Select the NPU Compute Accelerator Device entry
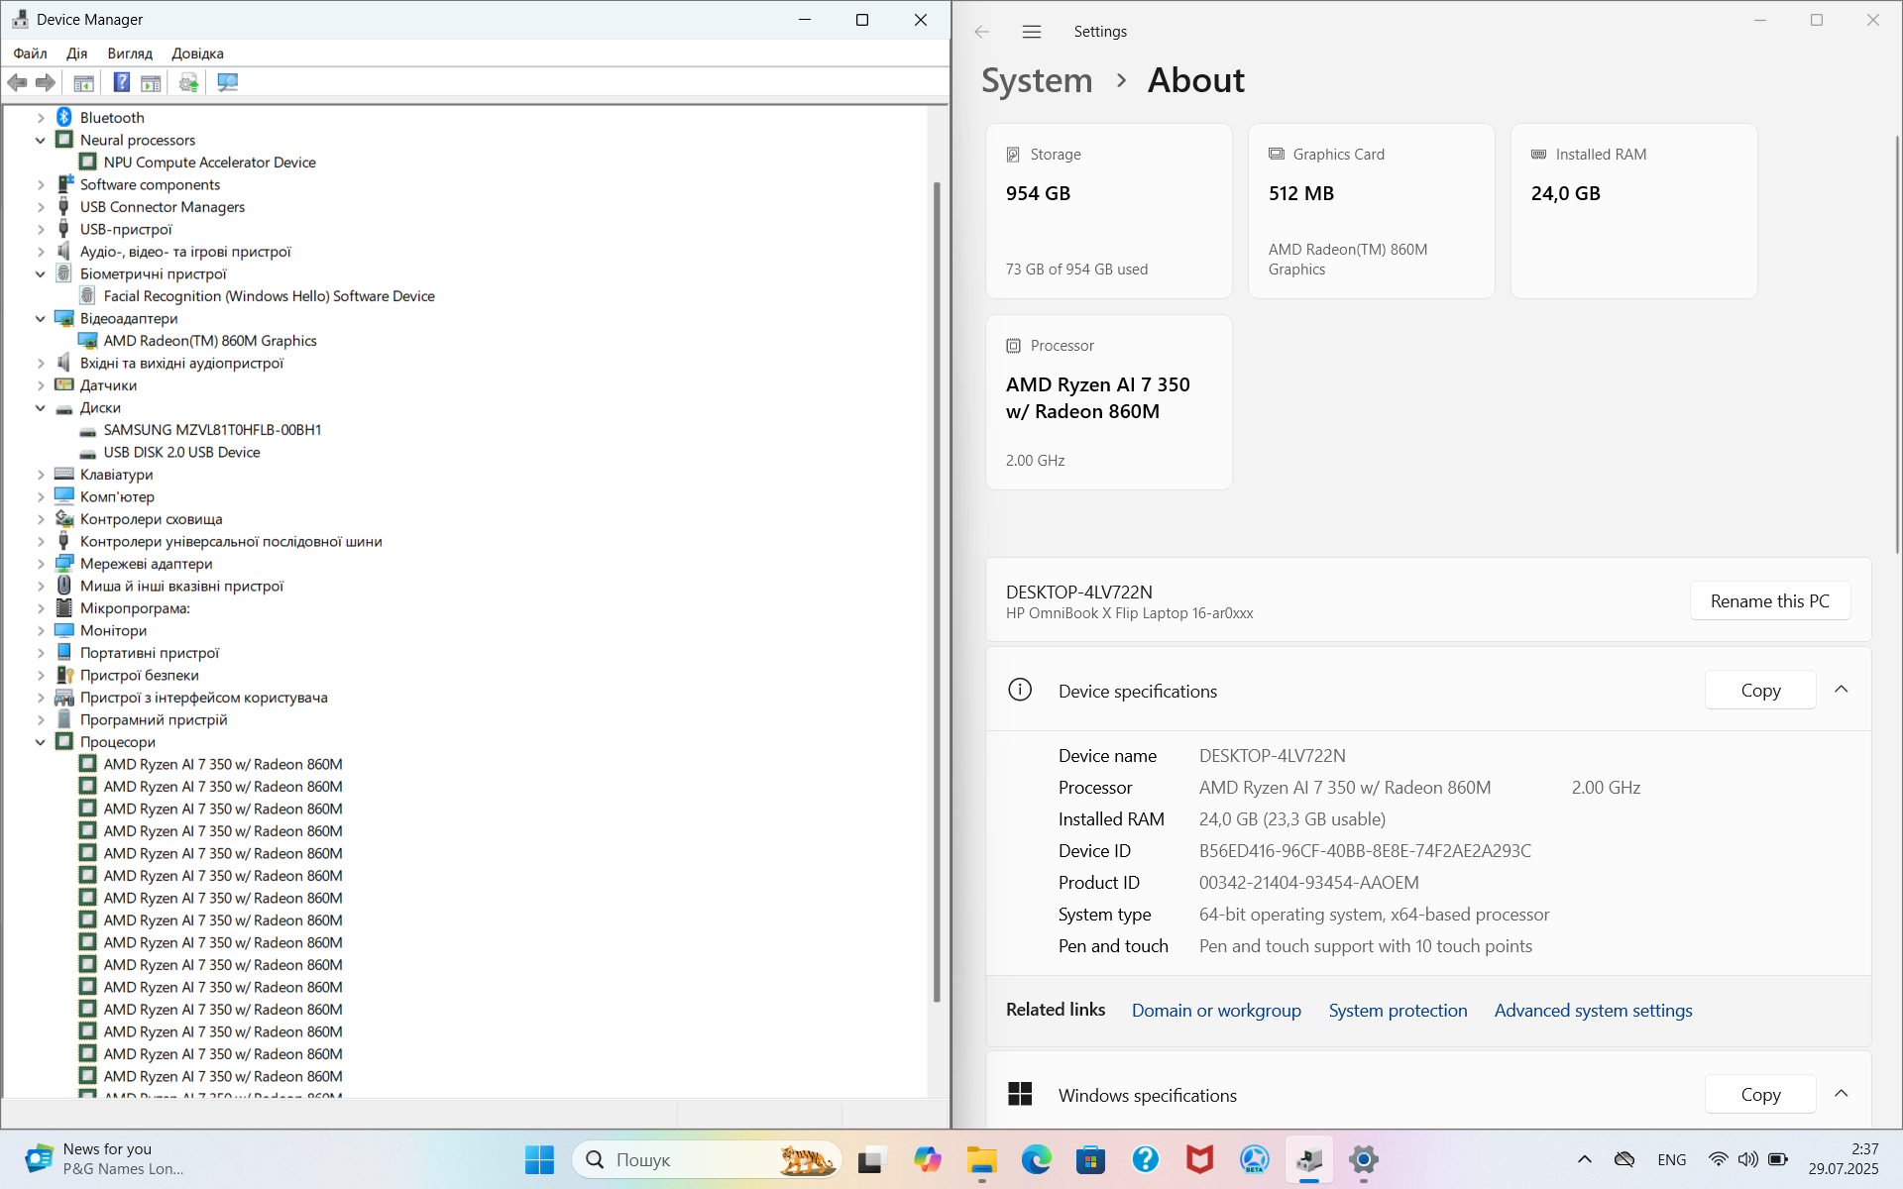Viewport: 1903px width, 1189px height. click(209, 162)
